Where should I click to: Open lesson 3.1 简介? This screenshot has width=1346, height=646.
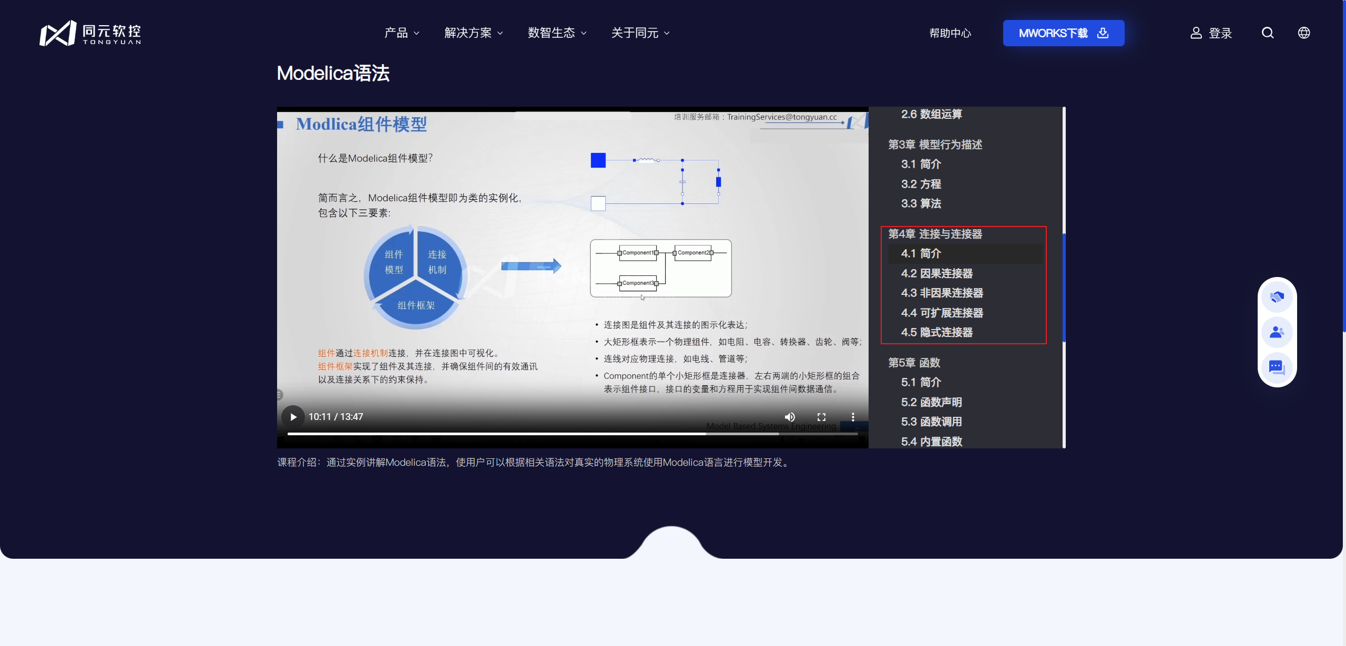pos(921,164)
